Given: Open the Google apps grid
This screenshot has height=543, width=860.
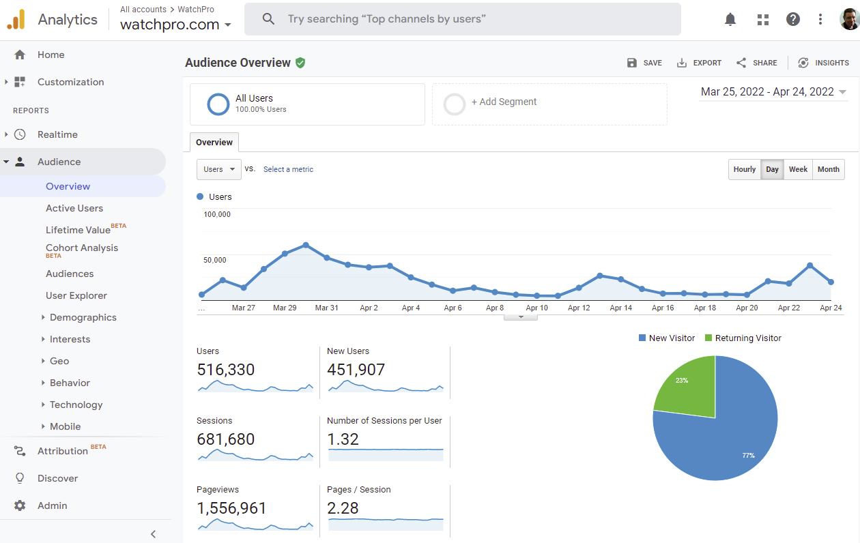Looking at the screenshot, I should coord(762,19).
